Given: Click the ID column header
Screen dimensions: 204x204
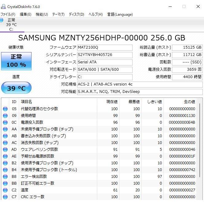Looking at the screenshot, I should [14, 102].
